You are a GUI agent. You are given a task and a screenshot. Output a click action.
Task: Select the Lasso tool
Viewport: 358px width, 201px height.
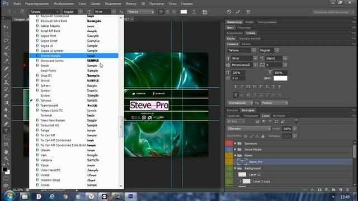pos(6,41)
